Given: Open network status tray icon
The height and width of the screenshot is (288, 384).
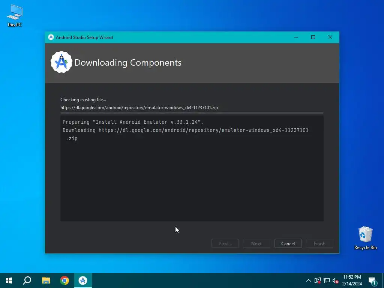Looking at the screenshot, I should [x=327, y=280].
